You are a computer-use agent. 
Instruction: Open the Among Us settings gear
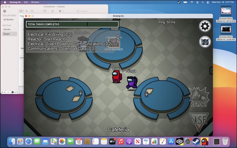click(205, 27)
